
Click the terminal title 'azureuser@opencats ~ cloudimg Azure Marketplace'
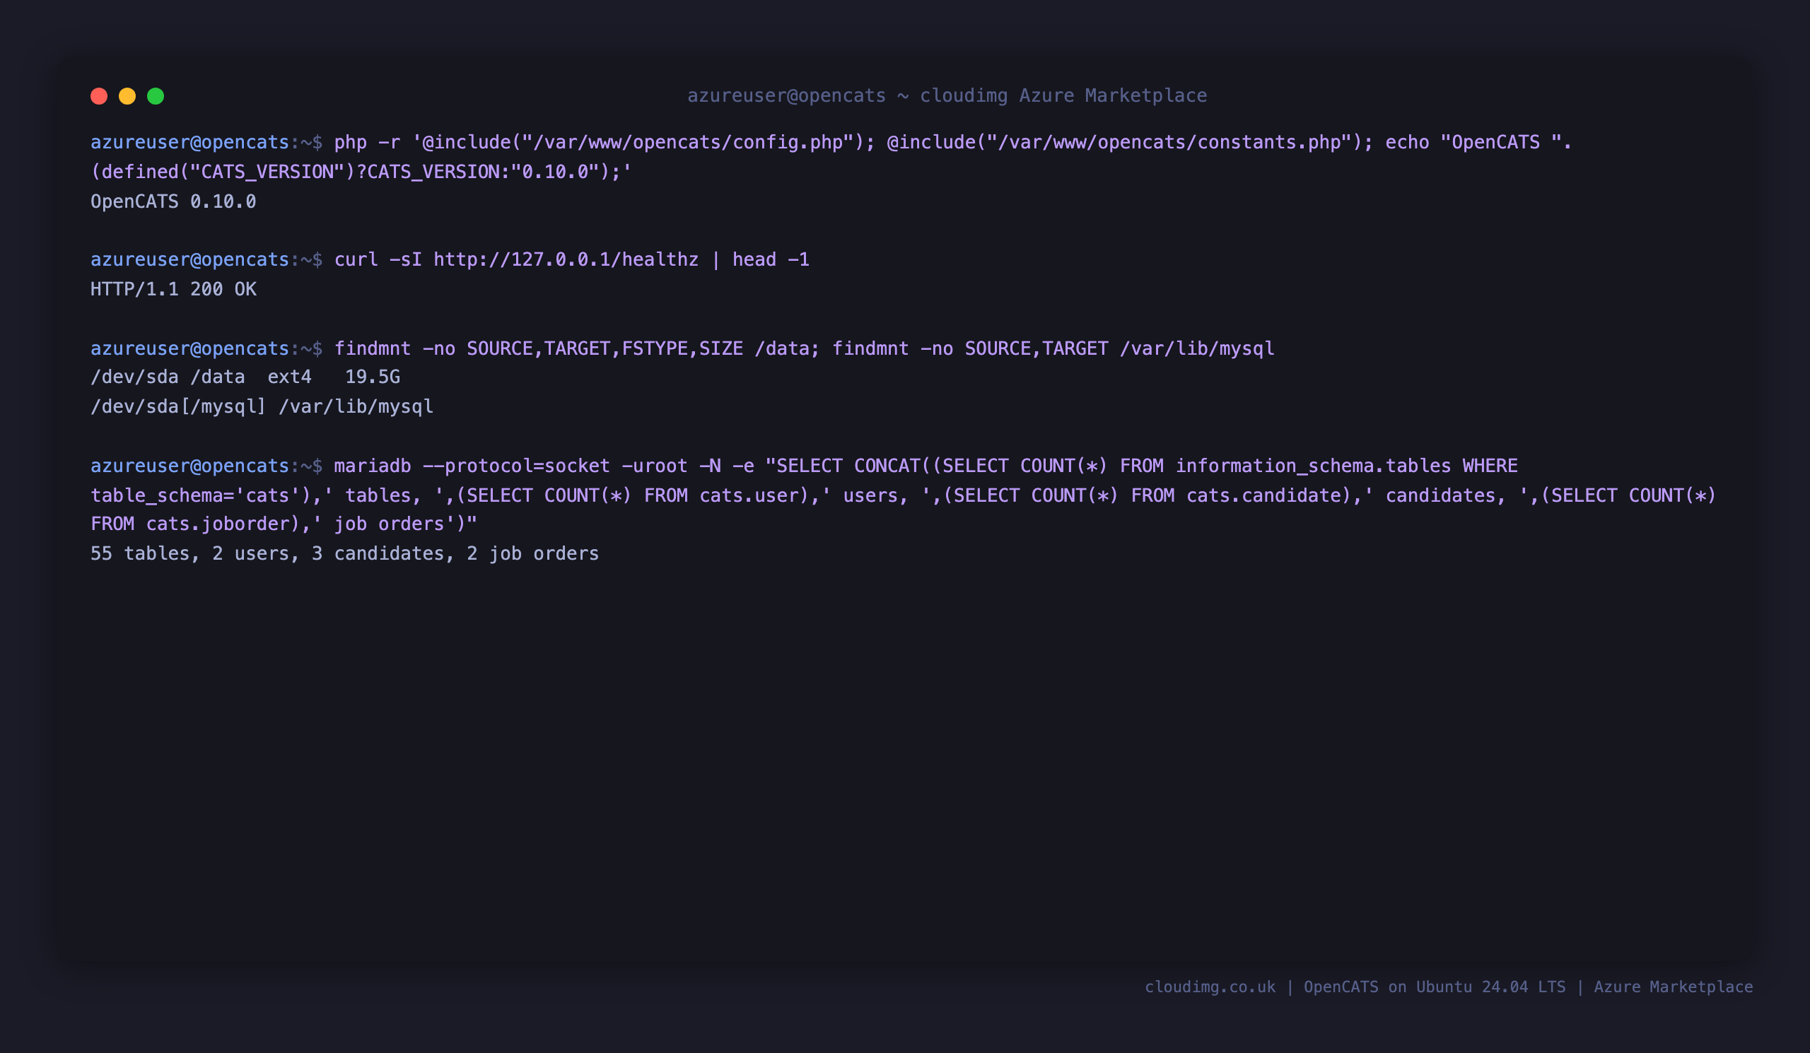click(947, 95)
